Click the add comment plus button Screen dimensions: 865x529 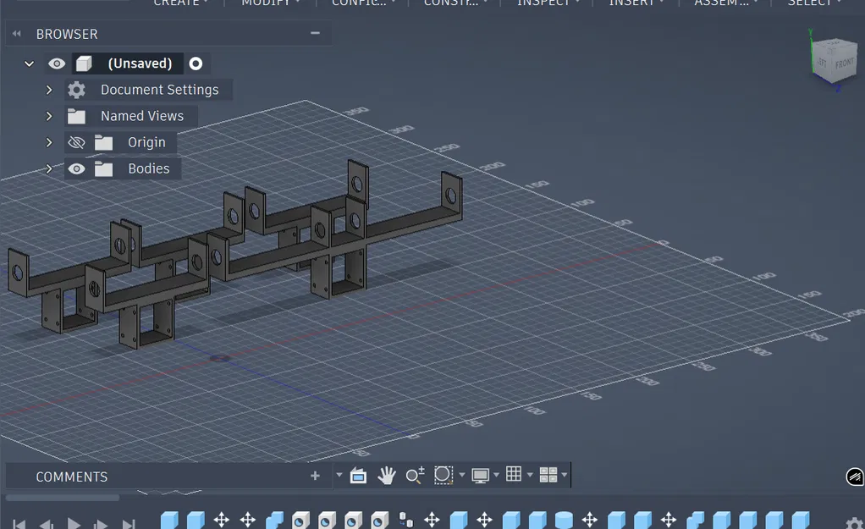coord(314,476)
